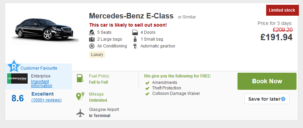The image size is (303, 128).
Task: Click the Customer Favourite star badge
Action: (14, 66)
